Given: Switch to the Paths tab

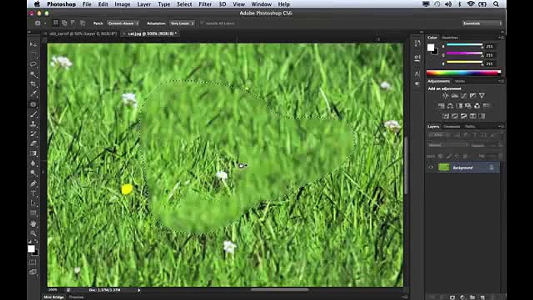Looking at the screenshot, I should (470, 126).
